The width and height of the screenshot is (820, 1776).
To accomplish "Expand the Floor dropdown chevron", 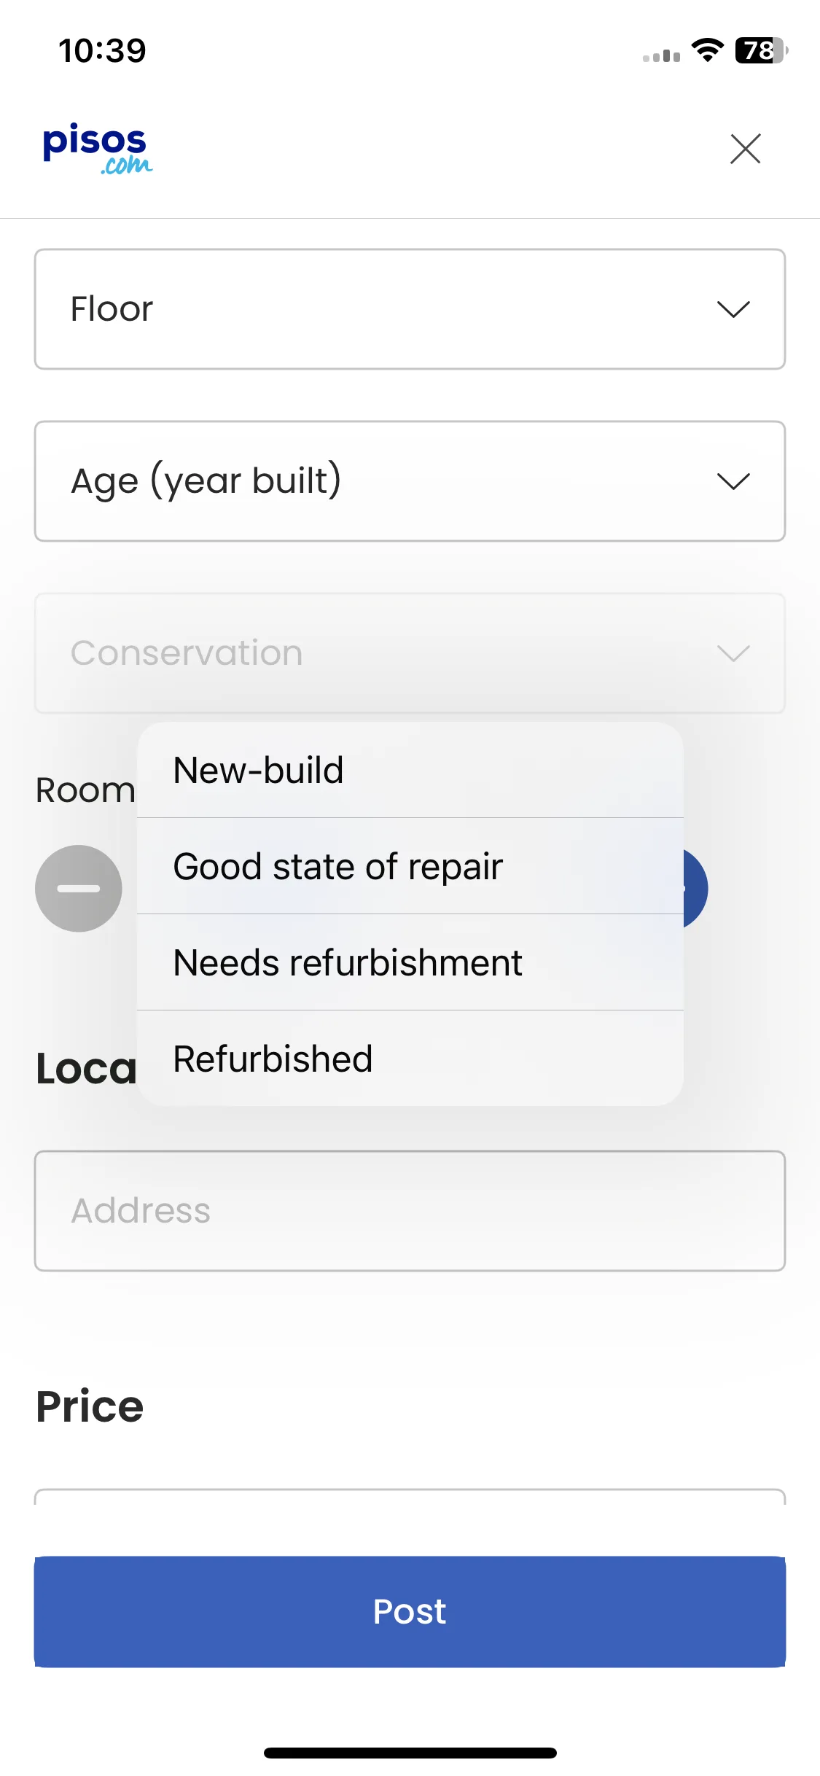I will 733,309.
